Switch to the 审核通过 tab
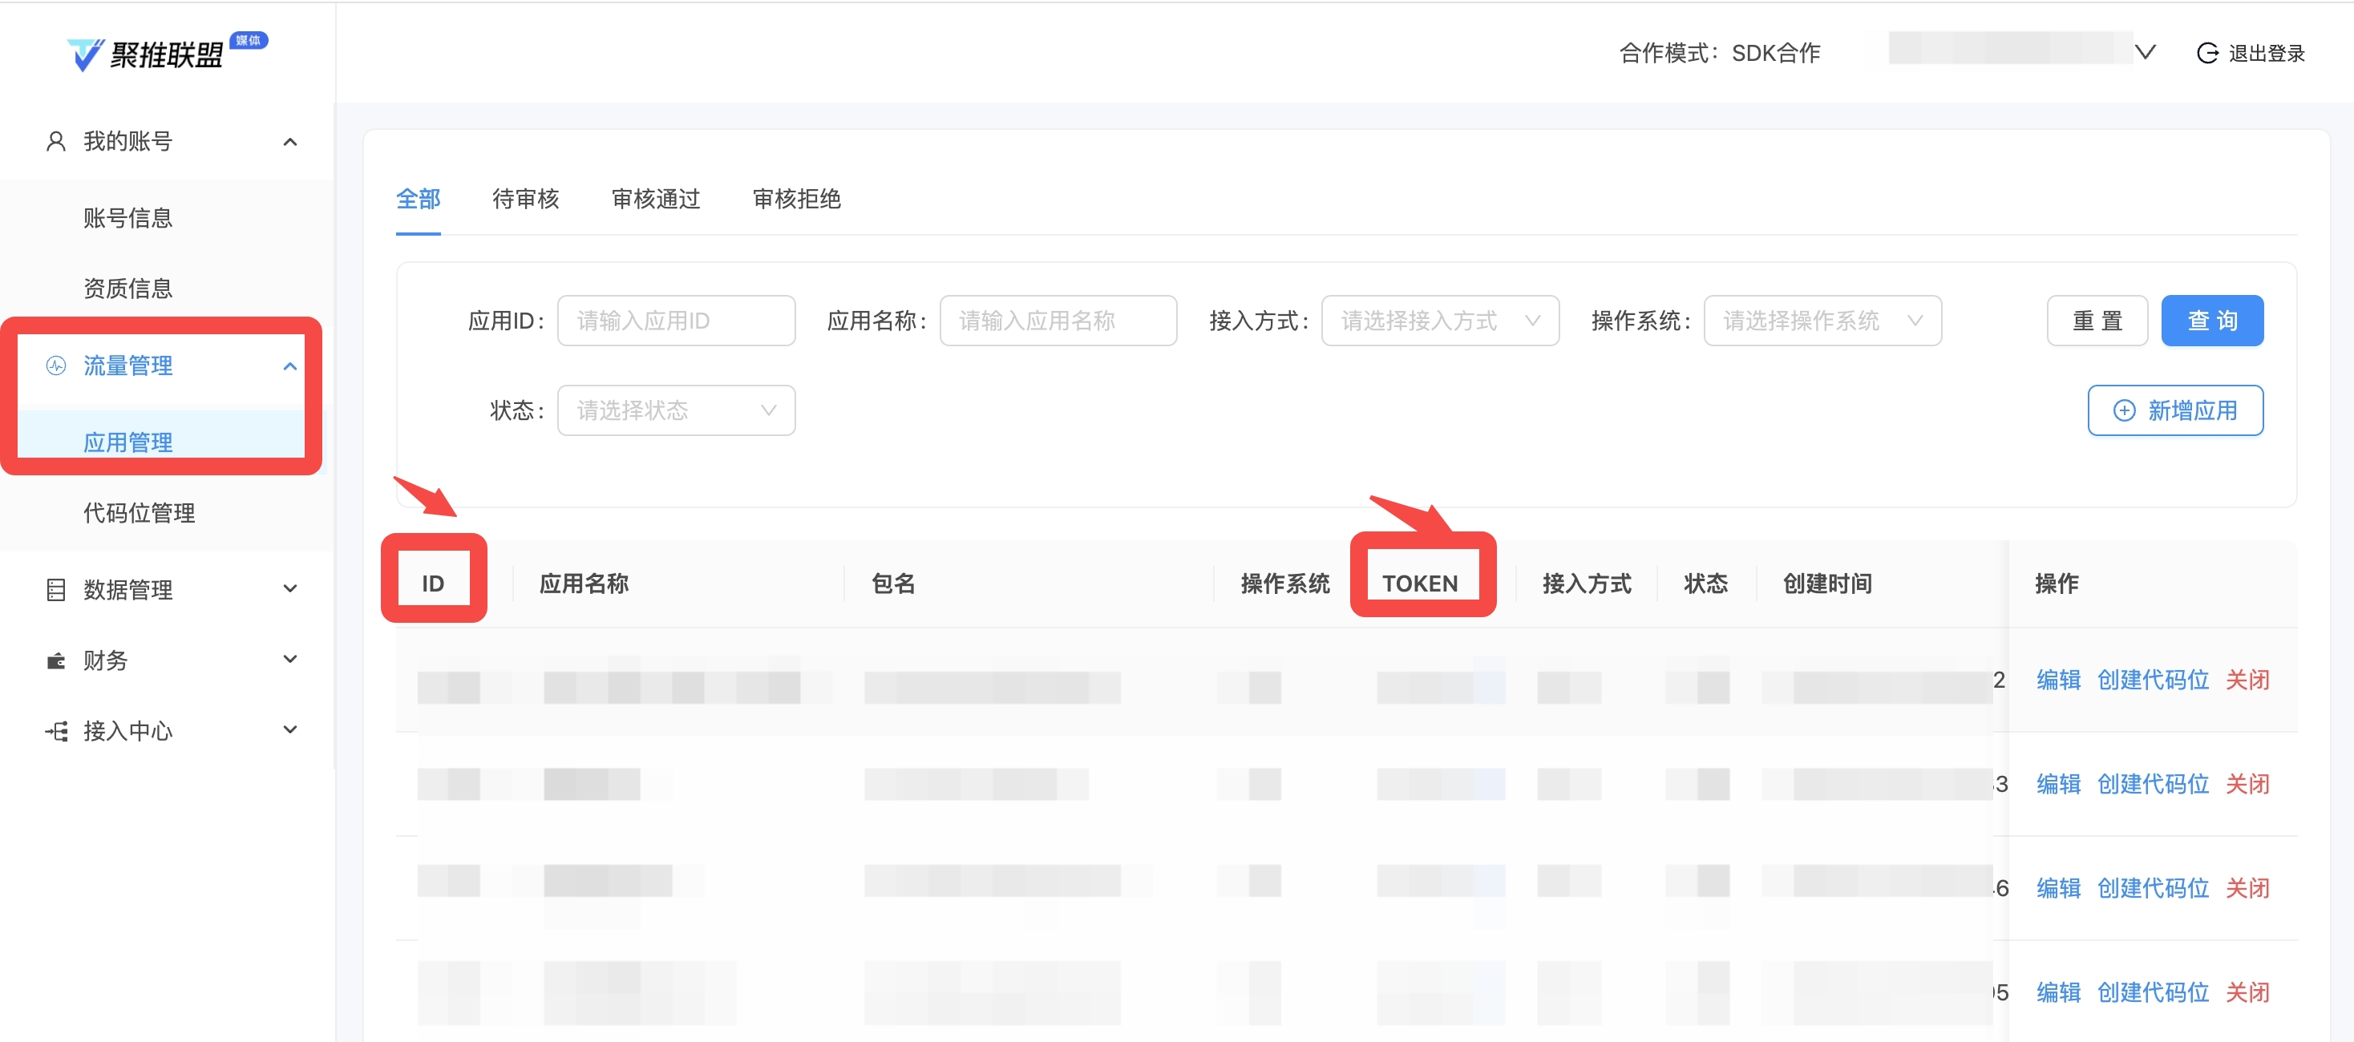 click(655, 199)
